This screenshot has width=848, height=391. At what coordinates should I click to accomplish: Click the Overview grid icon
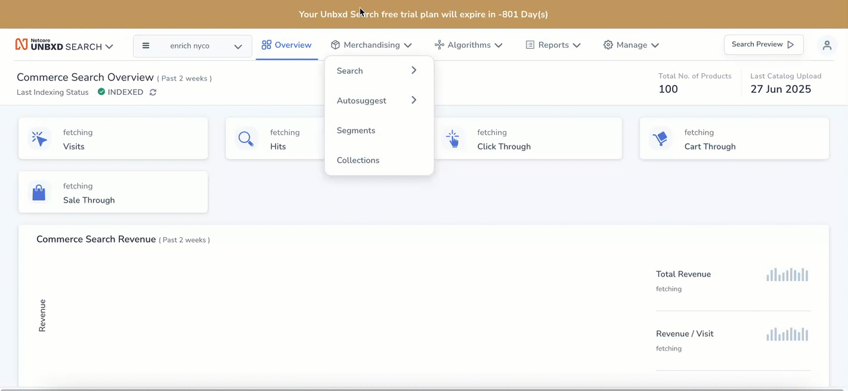(x=267, y=45)
